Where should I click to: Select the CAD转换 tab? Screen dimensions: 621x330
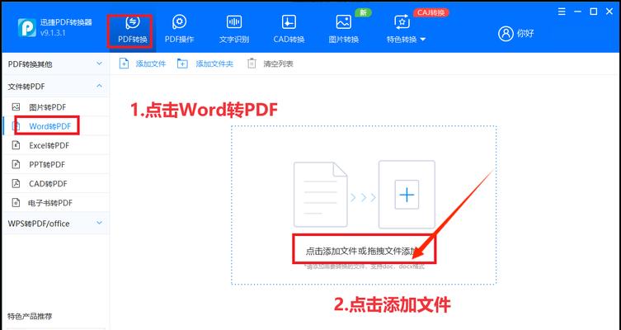[x=289, y=30]
